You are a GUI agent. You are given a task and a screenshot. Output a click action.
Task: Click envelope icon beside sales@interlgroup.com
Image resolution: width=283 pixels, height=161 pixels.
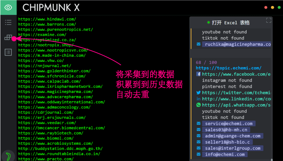[x=198, y=148]
